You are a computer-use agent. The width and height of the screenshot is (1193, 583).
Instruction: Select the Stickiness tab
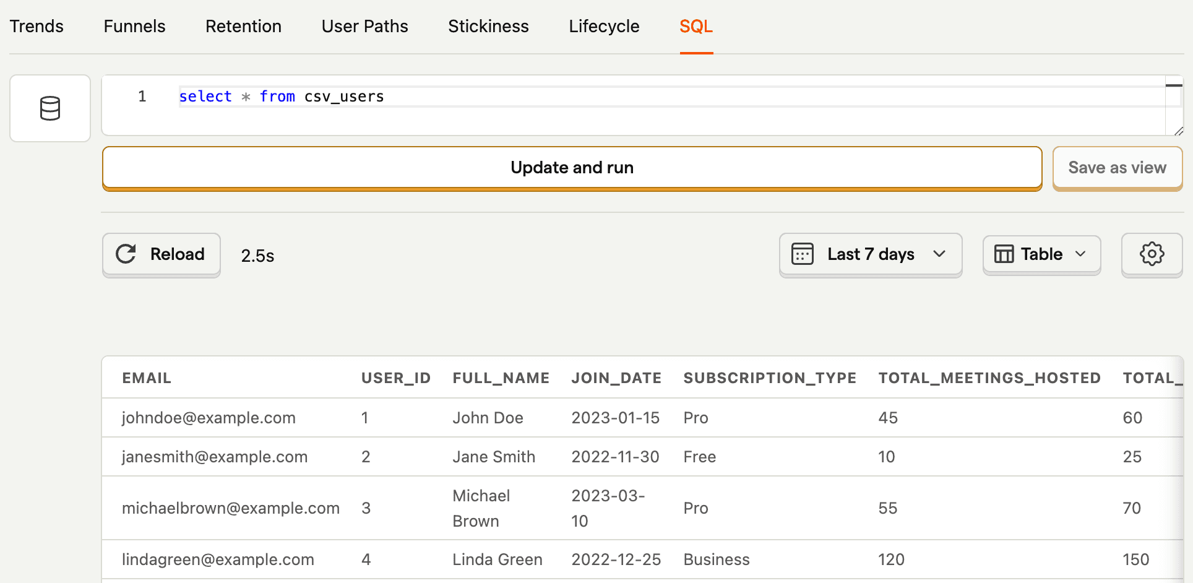pyautogui.click(x=488, y=26)
